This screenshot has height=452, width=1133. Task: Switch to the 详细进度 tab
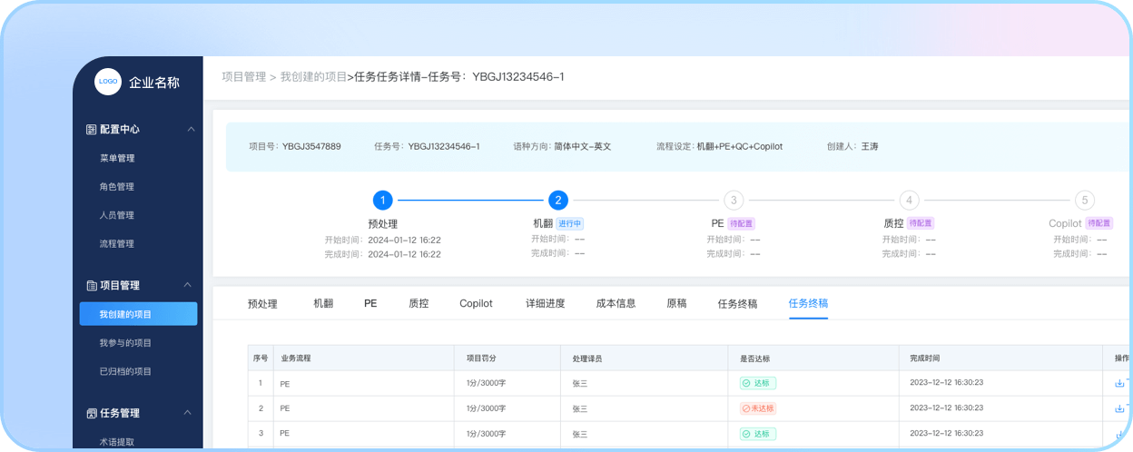(545, 303)
